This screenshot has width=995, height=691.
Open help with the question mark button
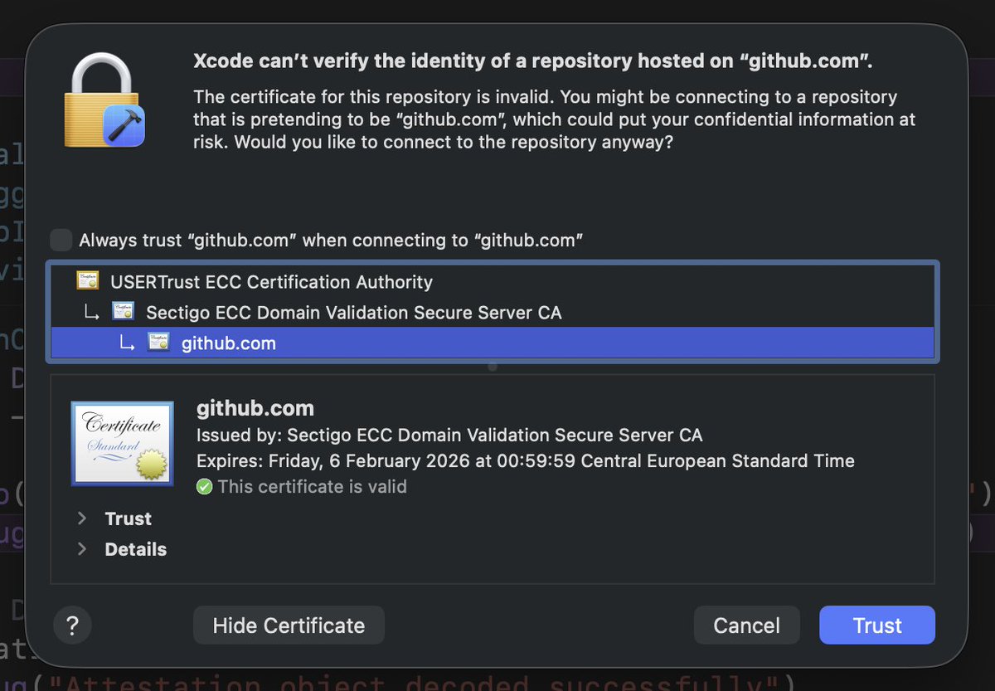tap(72, 625)
